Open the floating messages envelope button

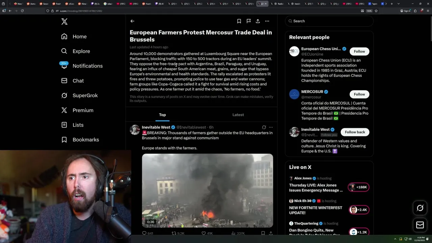pyautogui.click(x=420, y=225)
